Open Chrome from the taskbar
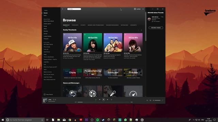This screenshot has width=218, height=122. click(69, 120)
